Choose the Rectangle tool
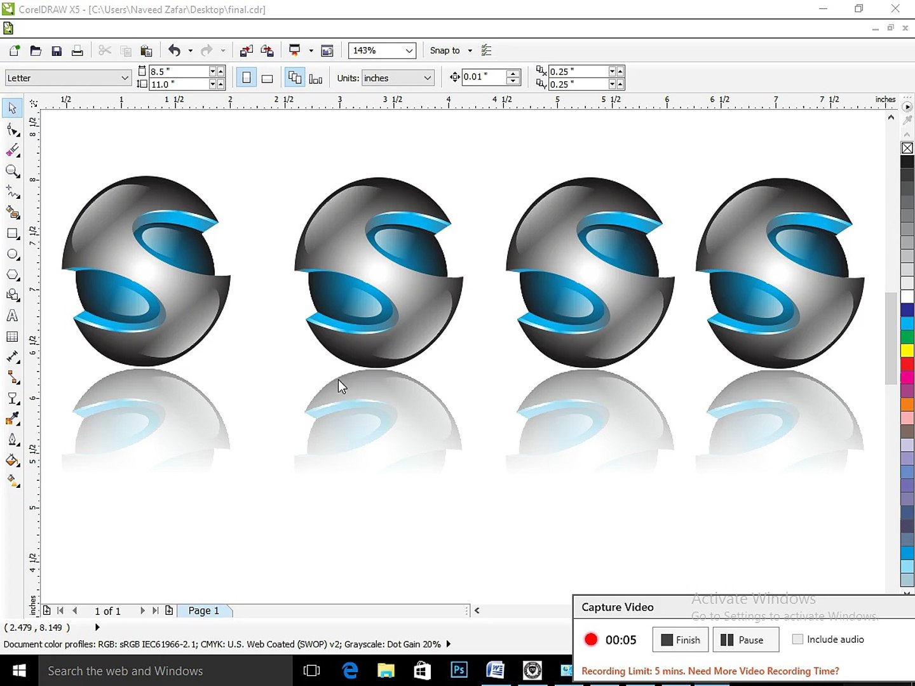 tap(12, 234)
